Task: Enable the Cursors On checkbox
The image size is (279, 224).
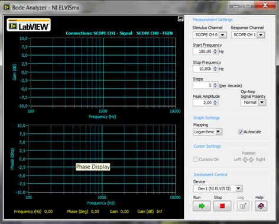Action: tap(196, 159)
